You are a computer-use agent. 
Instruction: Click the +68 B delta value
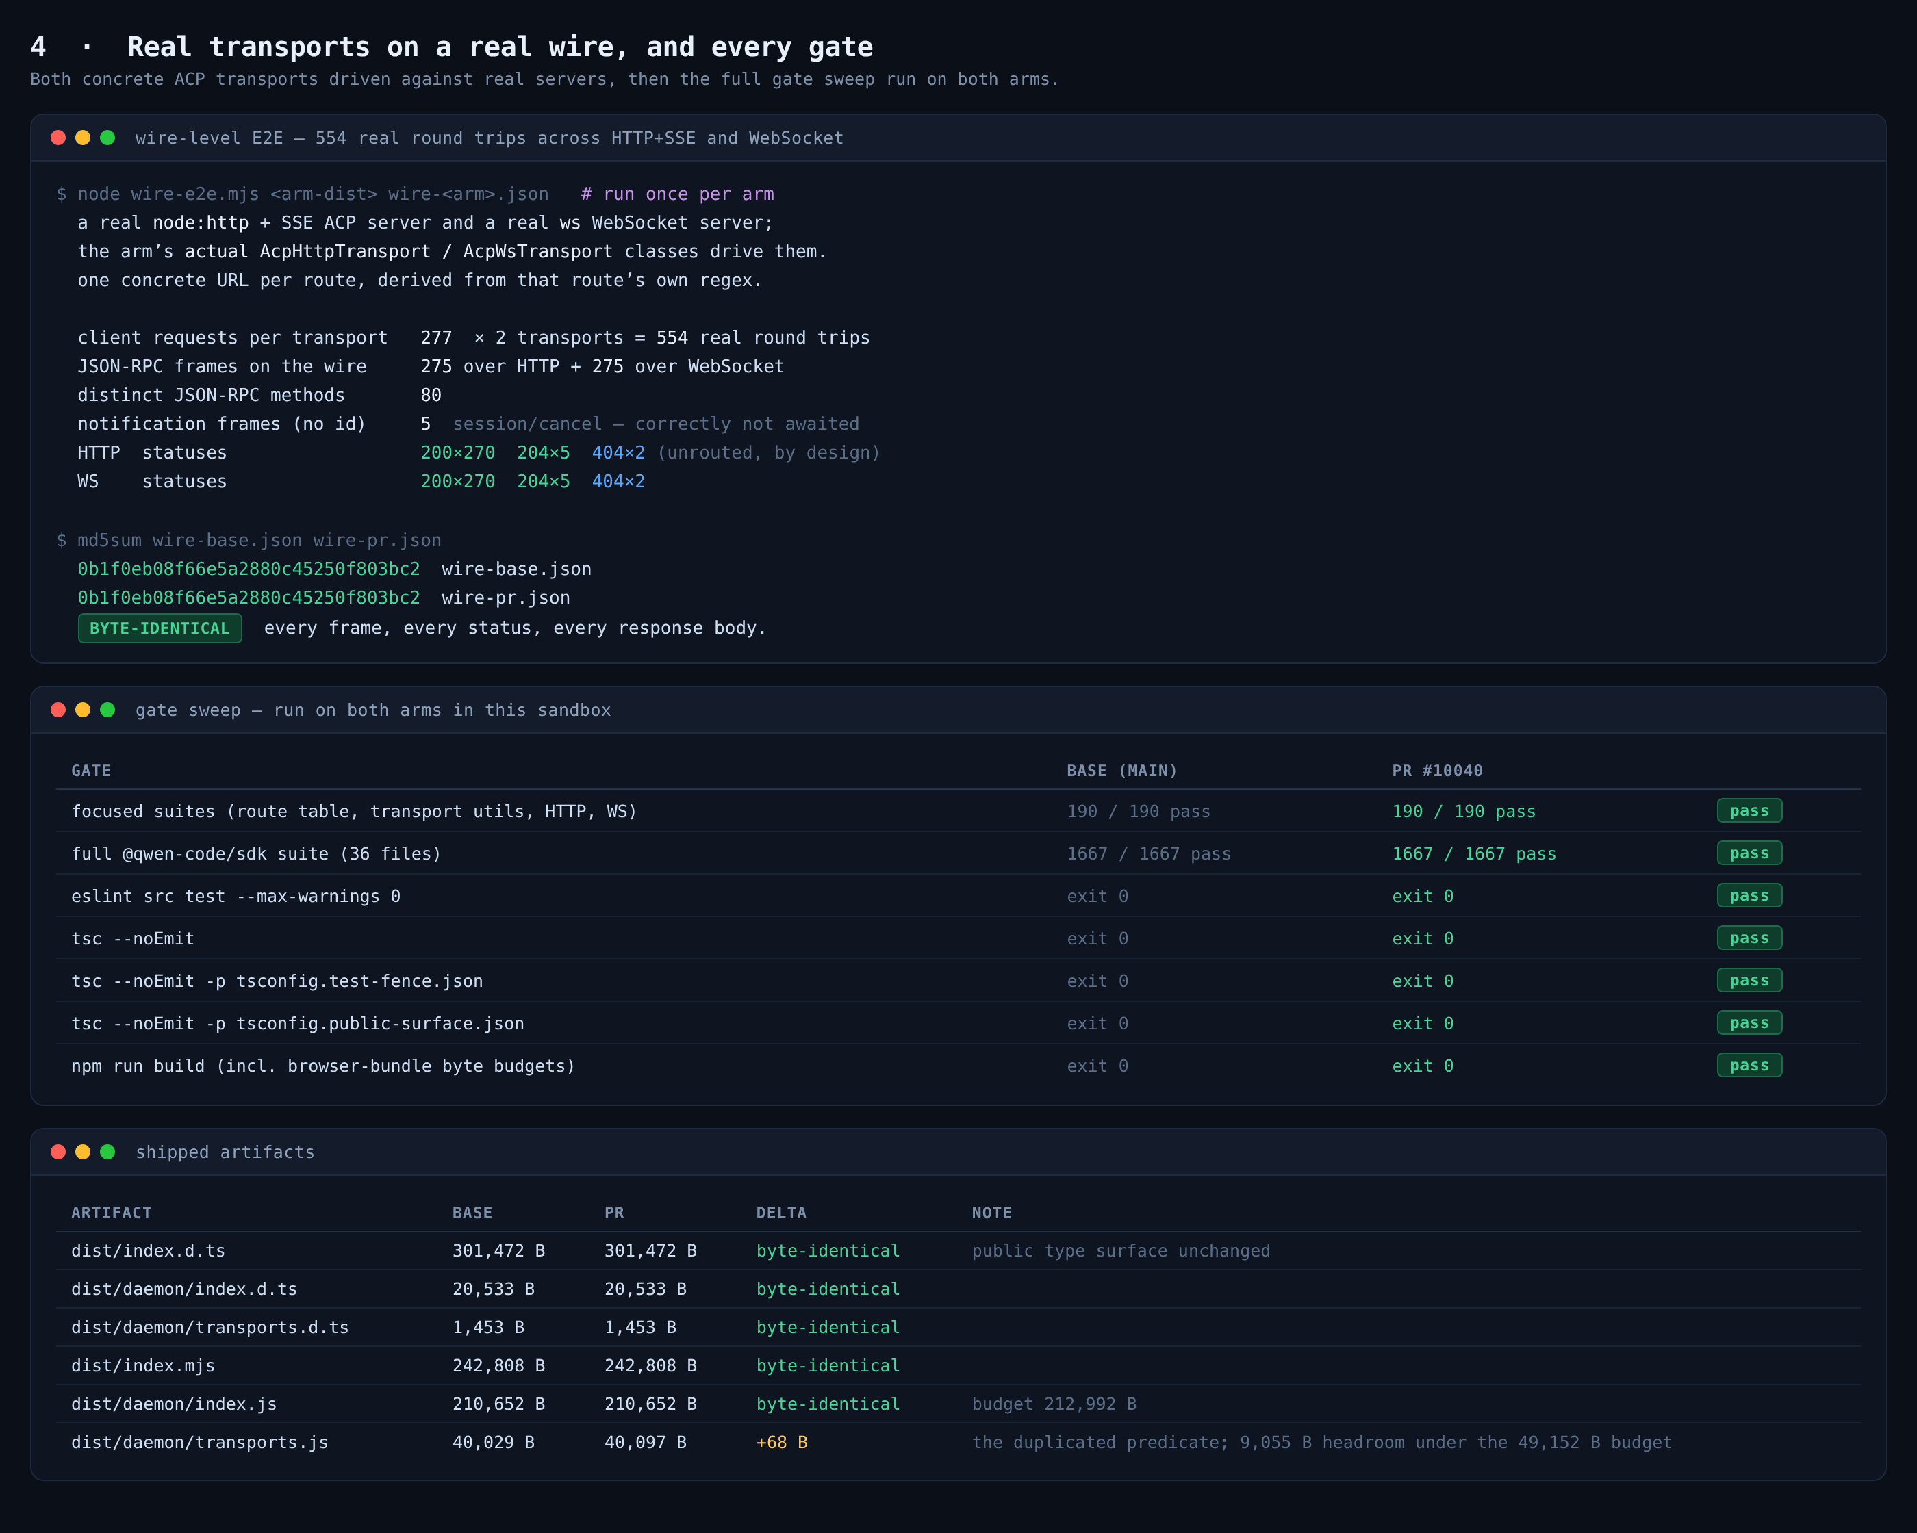tap(782, 1443)
